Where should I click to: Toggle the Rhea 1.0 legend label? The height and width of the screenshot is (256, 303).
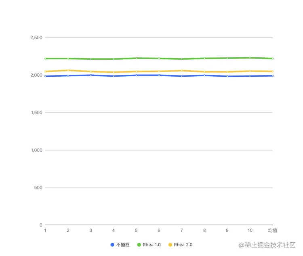point(151,245)
